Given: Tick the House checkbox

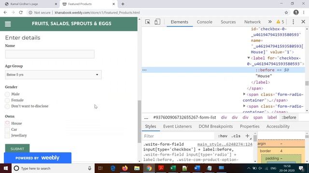Looking at the screenshot, I should tap(7, 124).
